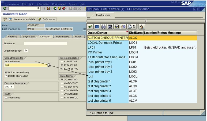This screenshot has width=207, height=121.
Task: Click the window menu icon in Spool popup title
Action: (x=89, y=9)
